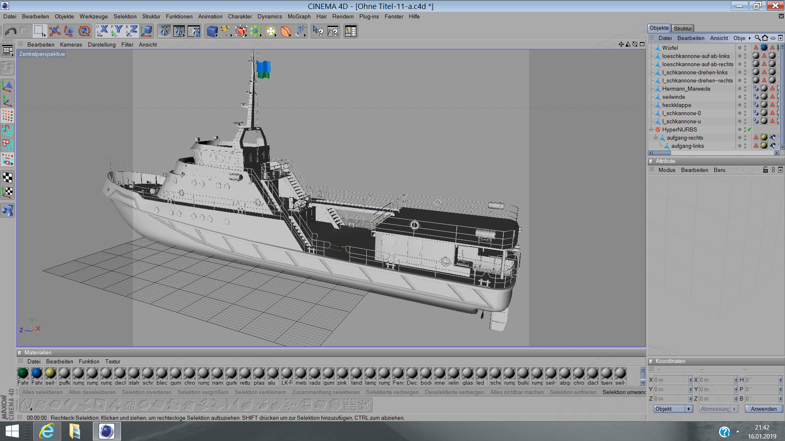This screenshot has width=785, height=441.
Task: Select the Move tool icon
Action: coord(54,31)
